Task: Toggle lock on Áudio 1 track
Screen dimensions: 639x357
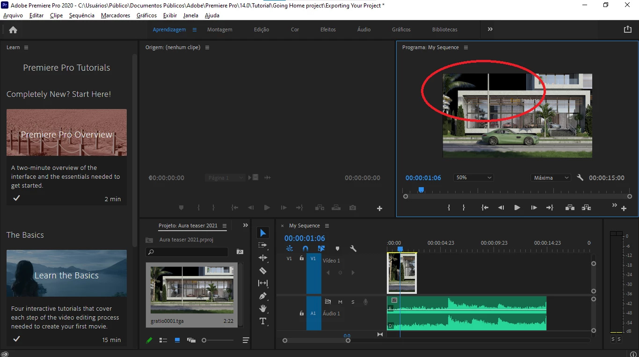Action: 302,313
